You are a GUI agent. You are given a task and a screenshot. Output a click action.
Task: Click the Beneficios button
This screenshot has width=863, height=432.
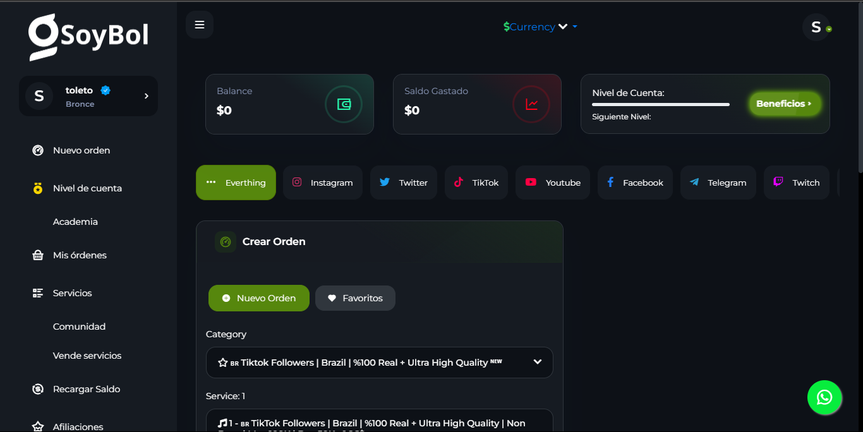coord(784,104)
